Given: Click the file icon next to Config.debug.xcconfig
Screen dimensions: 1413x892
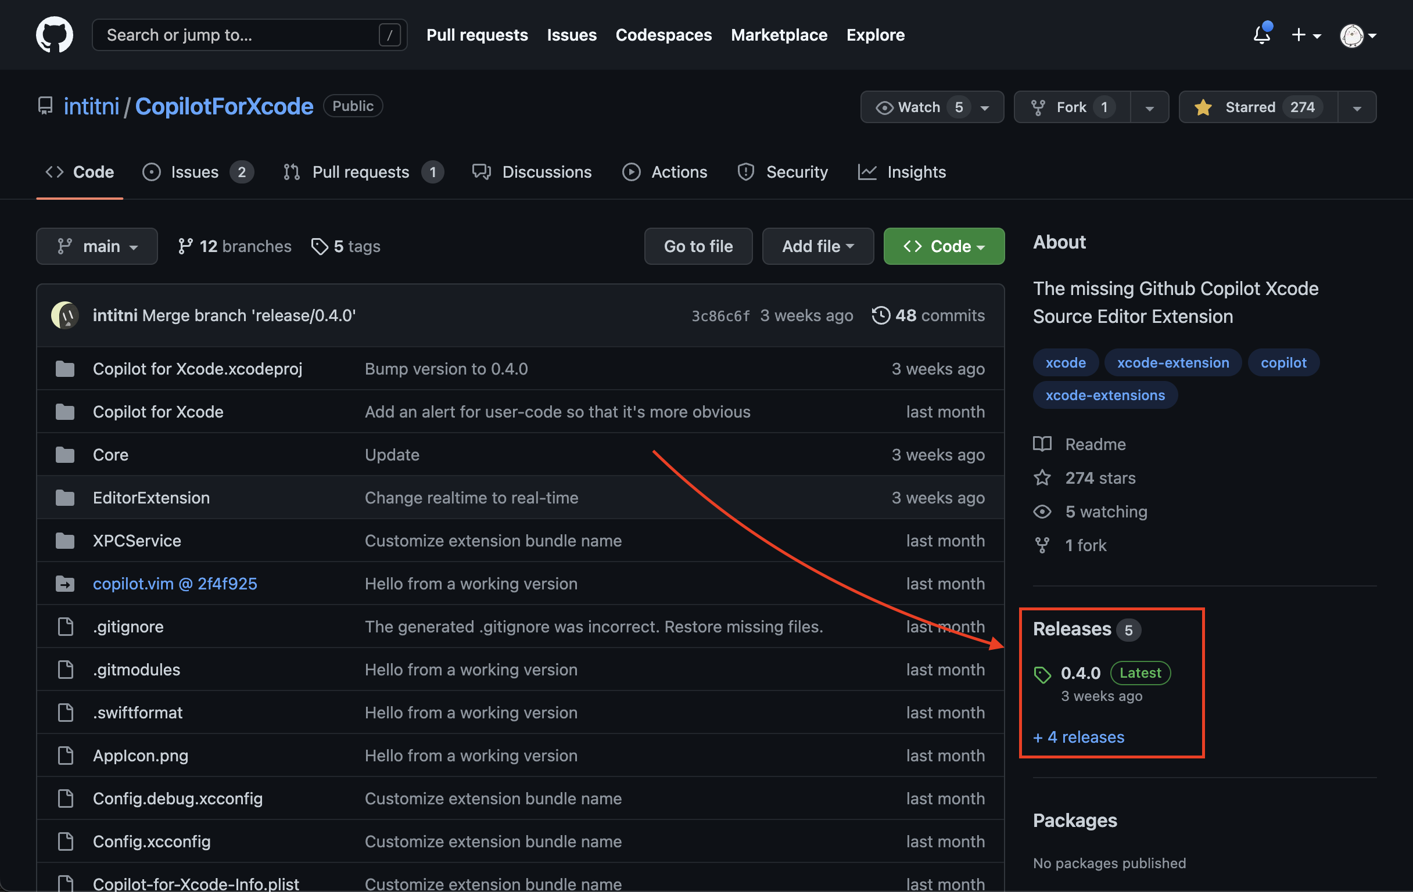Looking at the screenshot, I should [x=66, y=798].
